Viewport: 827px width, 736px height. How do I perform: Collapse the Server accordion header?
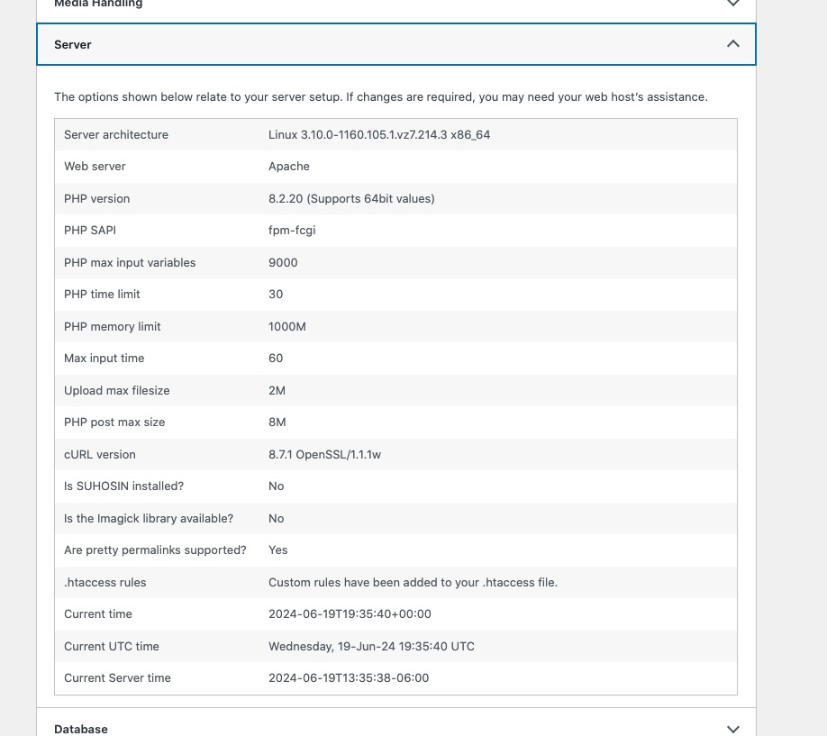(396, 44)
